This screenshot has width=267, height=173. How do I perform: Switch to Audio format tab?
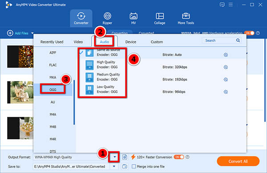click(105, 42)
